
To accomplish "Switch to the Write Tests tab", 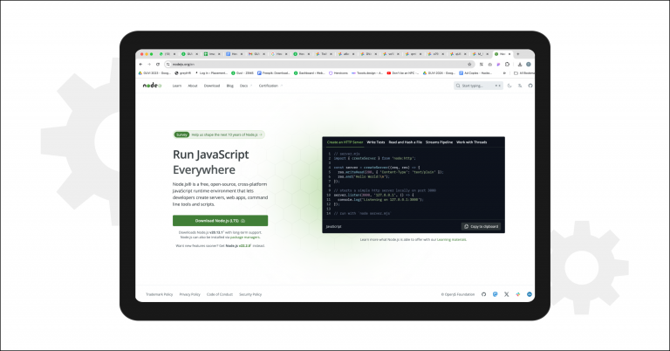I will point(376,142).
